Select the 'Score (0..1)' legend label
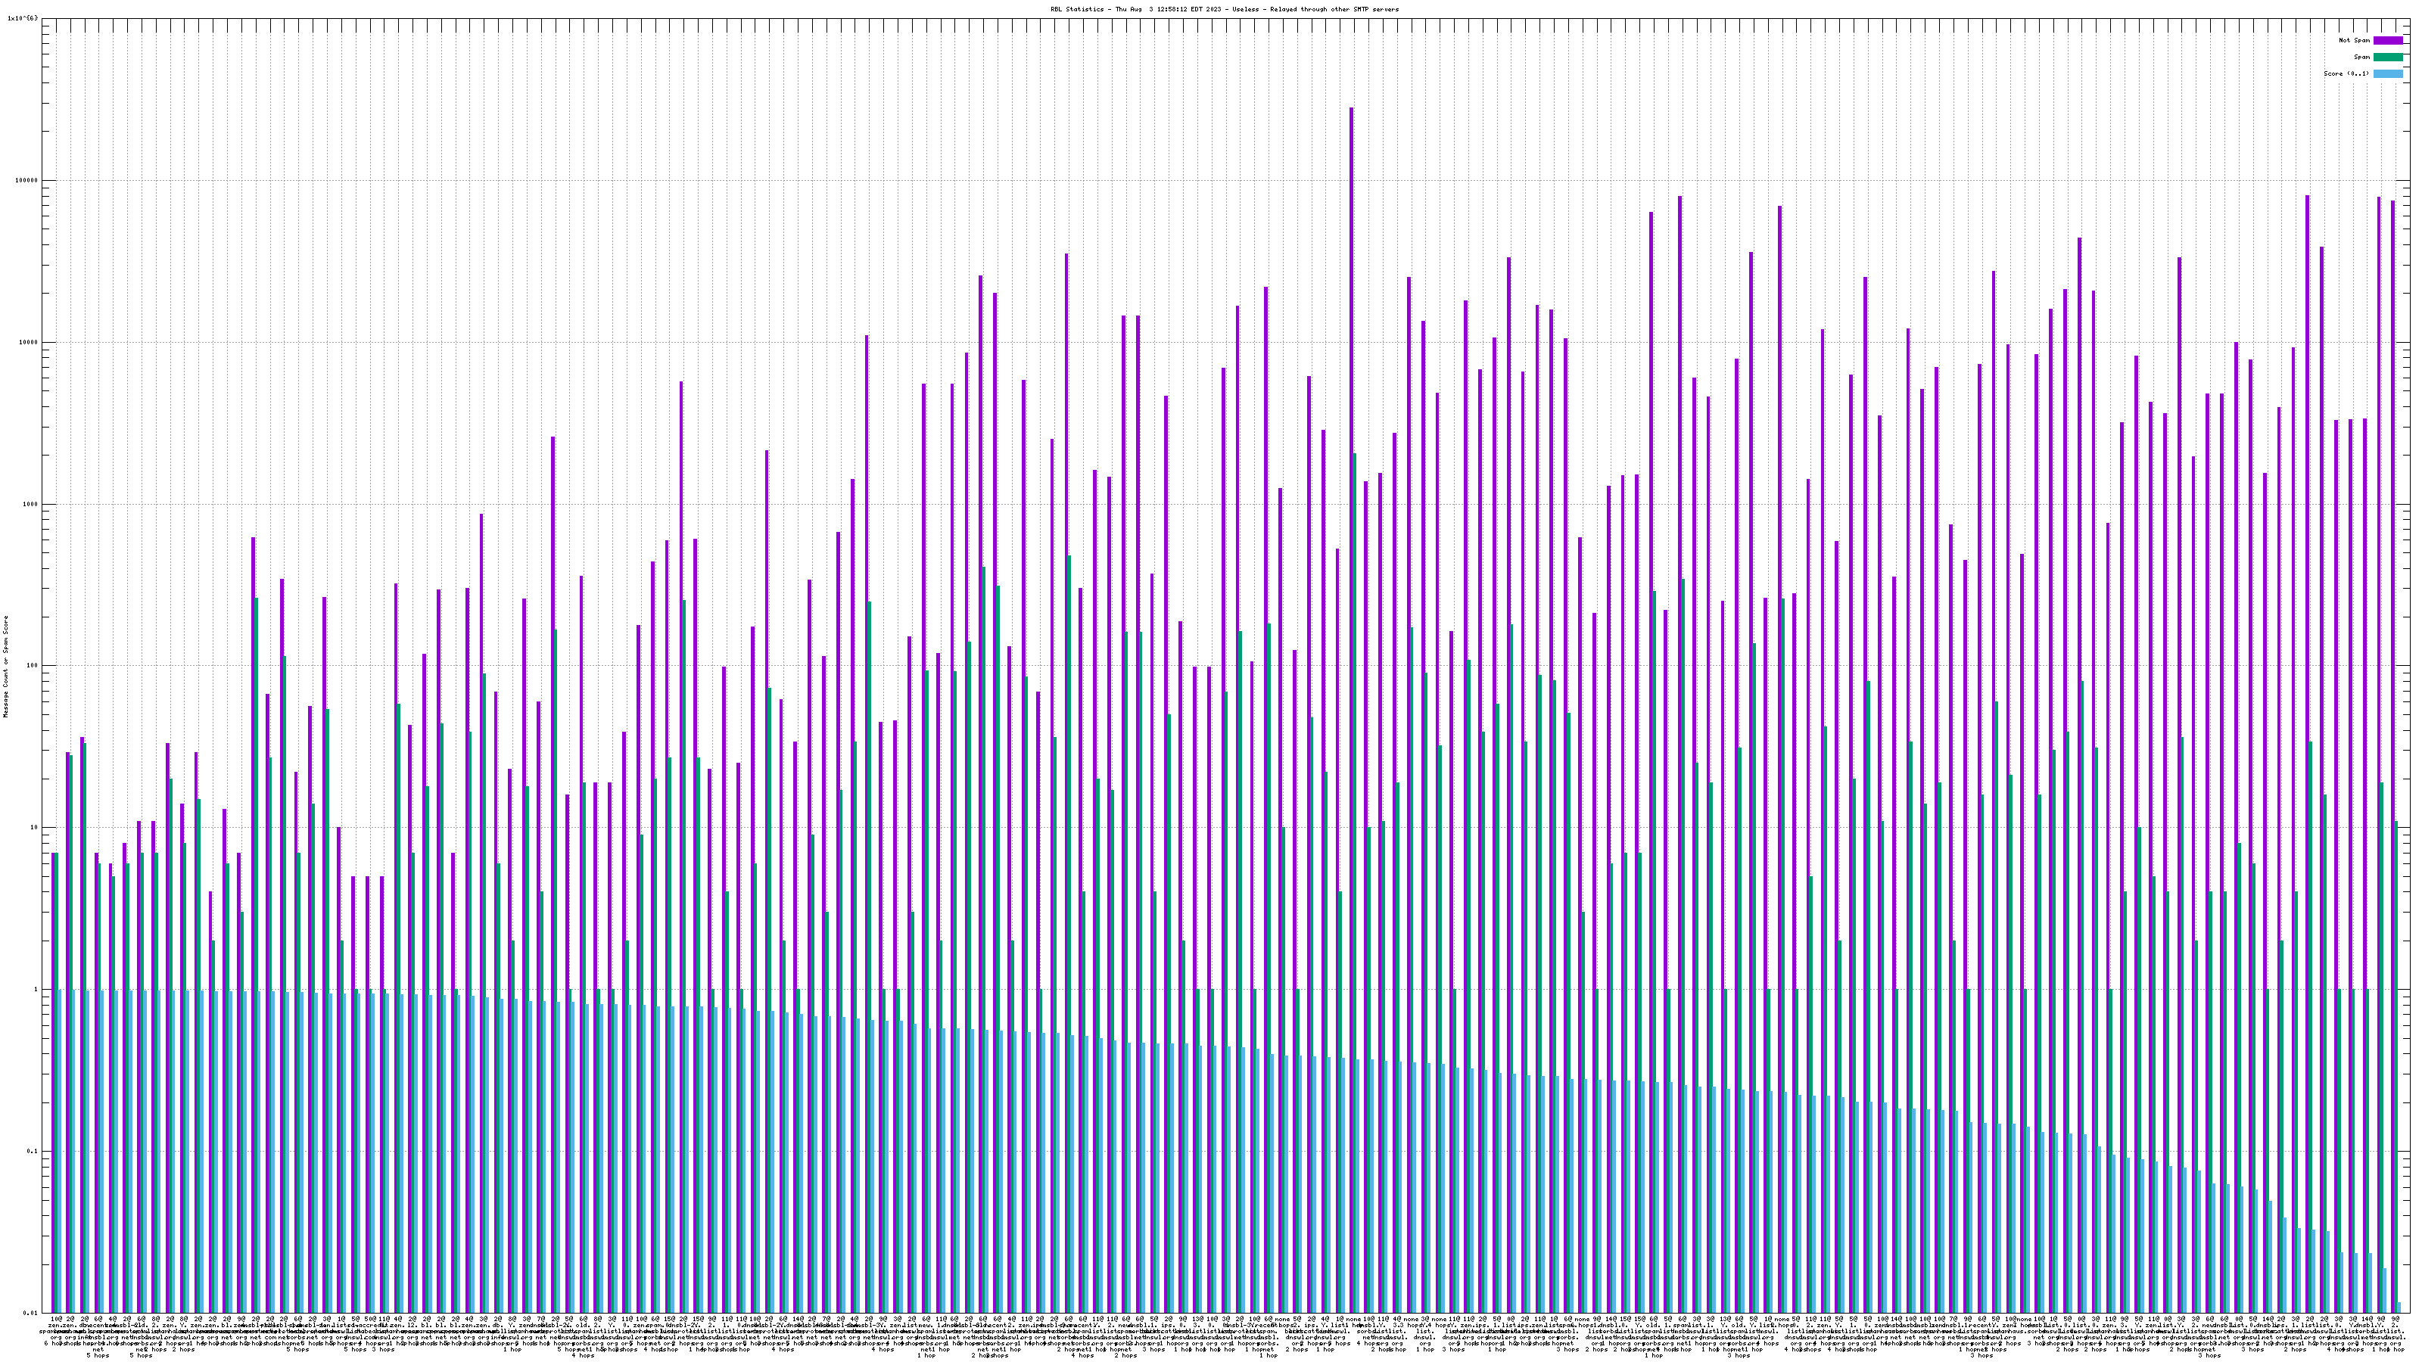The height and width of the screenshot is (1362, 2422). point(2346,73)
